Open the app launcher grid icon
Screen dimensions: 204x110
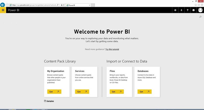[3, 10]
